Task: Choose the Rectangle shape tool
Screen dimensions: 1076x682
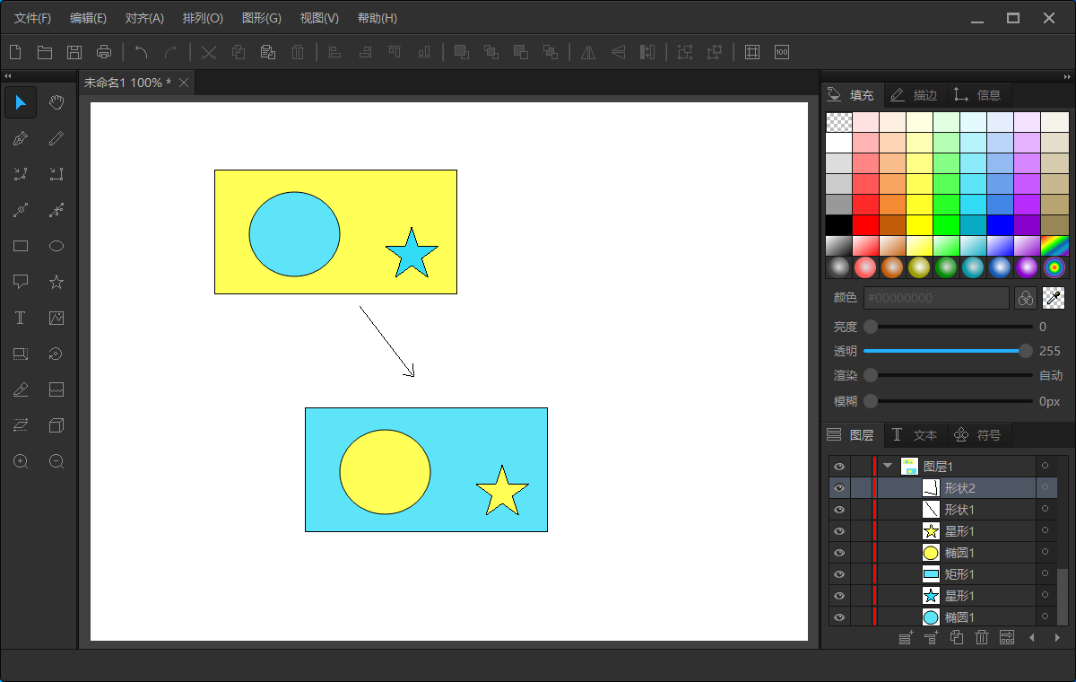Action: (x=21, y=247)
